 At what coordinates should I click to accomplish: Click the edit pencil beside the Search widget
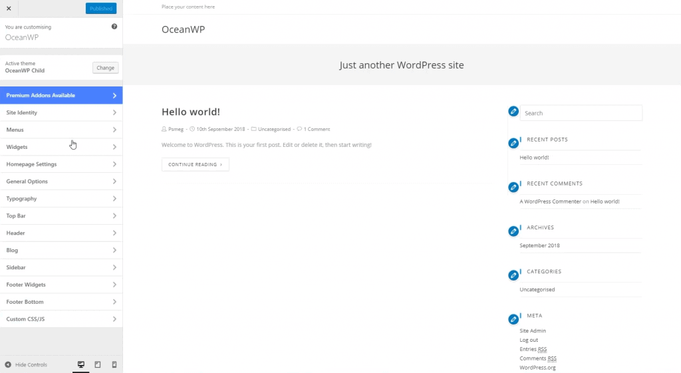tap(513, 111)
